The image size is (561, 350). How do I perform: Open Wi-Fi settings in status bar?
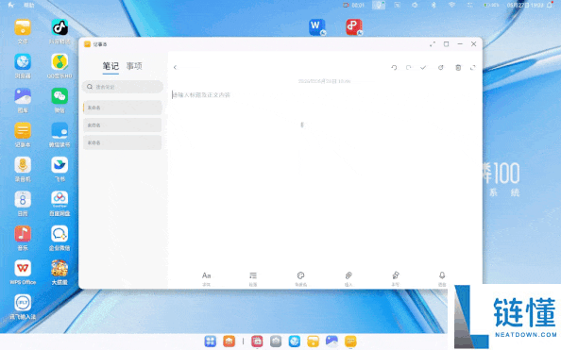tap(451, 5)
